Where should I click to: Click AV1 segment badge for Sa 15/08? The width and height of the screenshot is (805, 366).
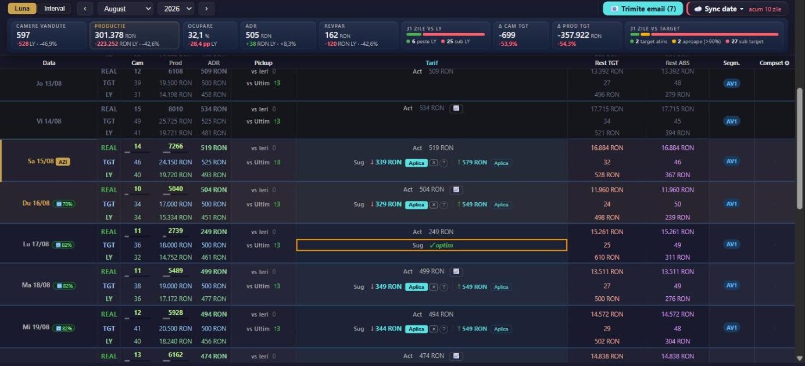click(x=731, y=162)
